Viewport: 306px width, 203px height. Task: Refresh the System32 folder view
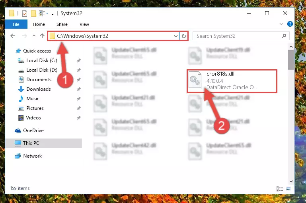pyautogui.click(x=183, y=36)
